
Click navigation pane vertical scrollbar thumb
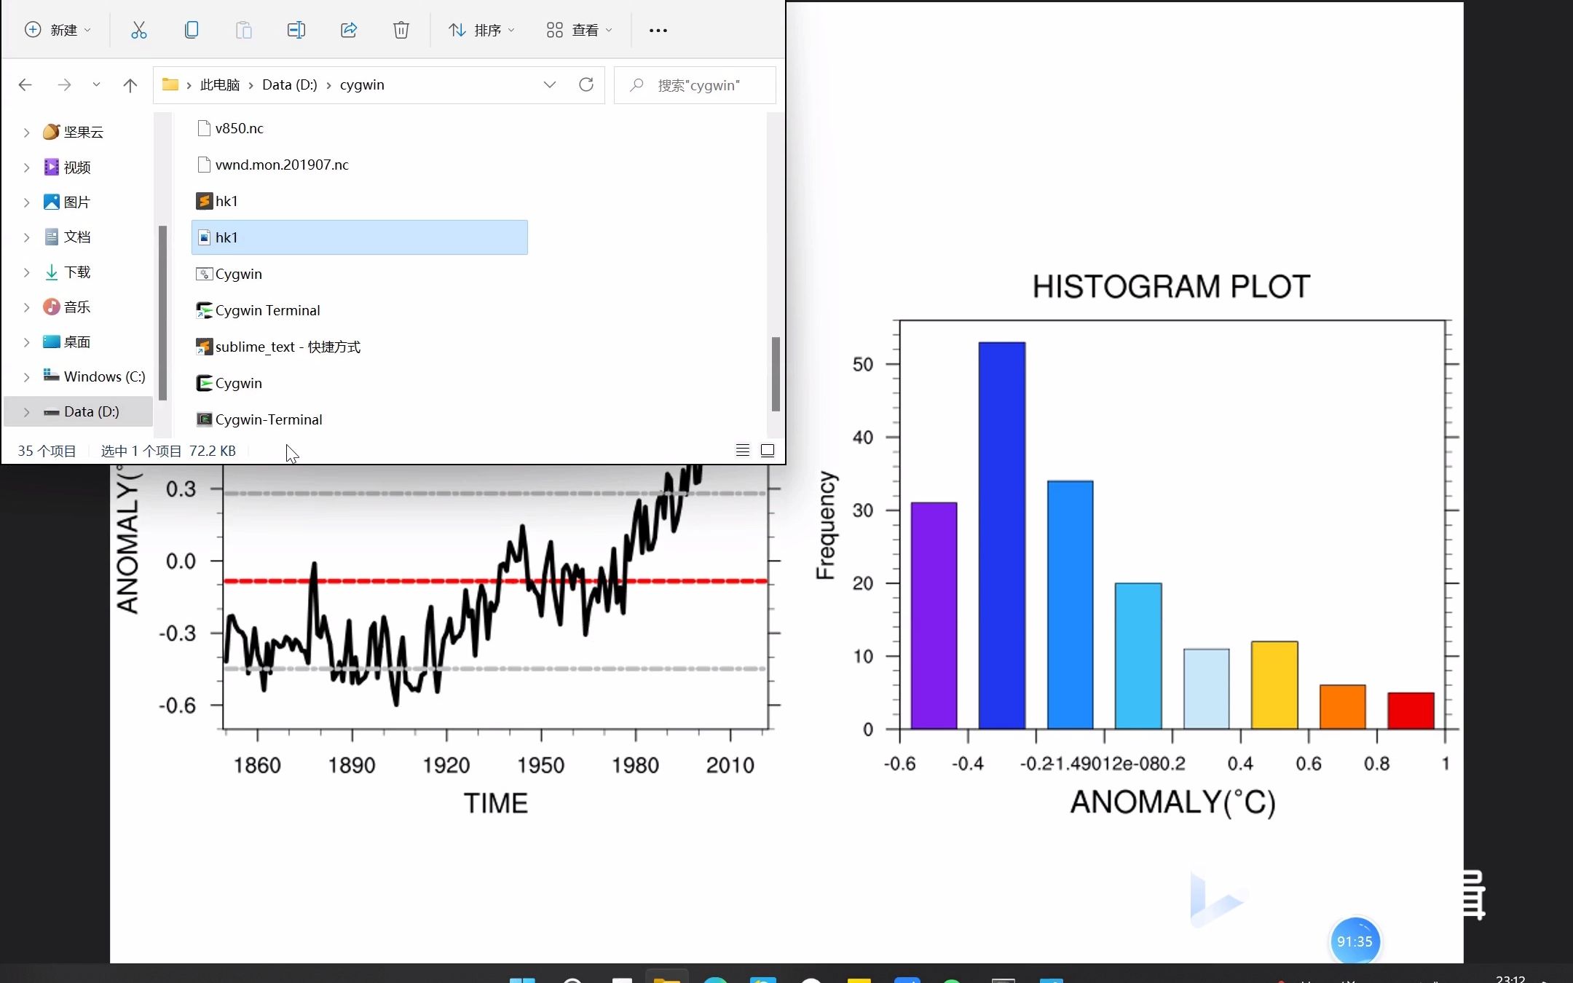click(x=162, y=313)
